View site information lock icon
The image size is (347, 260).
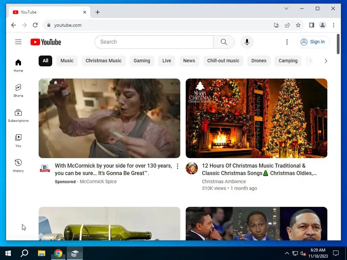[49, 25]
